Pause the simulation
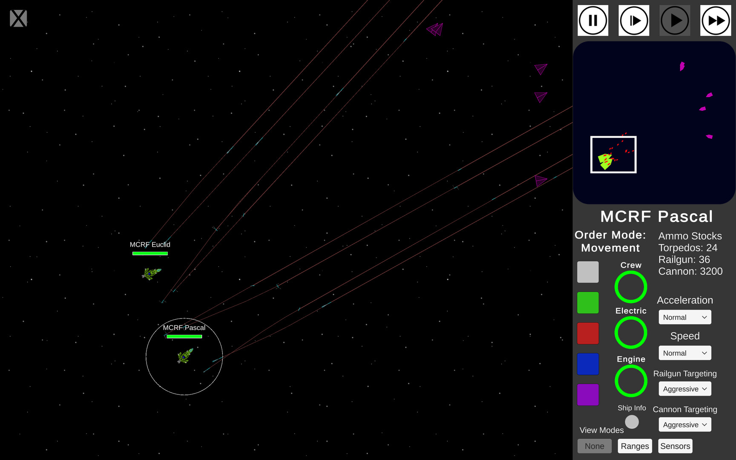This screenshot has width=736, height=460. [x=592, y=20]
